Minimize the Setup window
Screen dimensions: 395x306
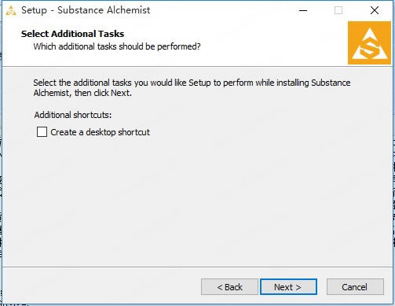[x=303, y=10]
